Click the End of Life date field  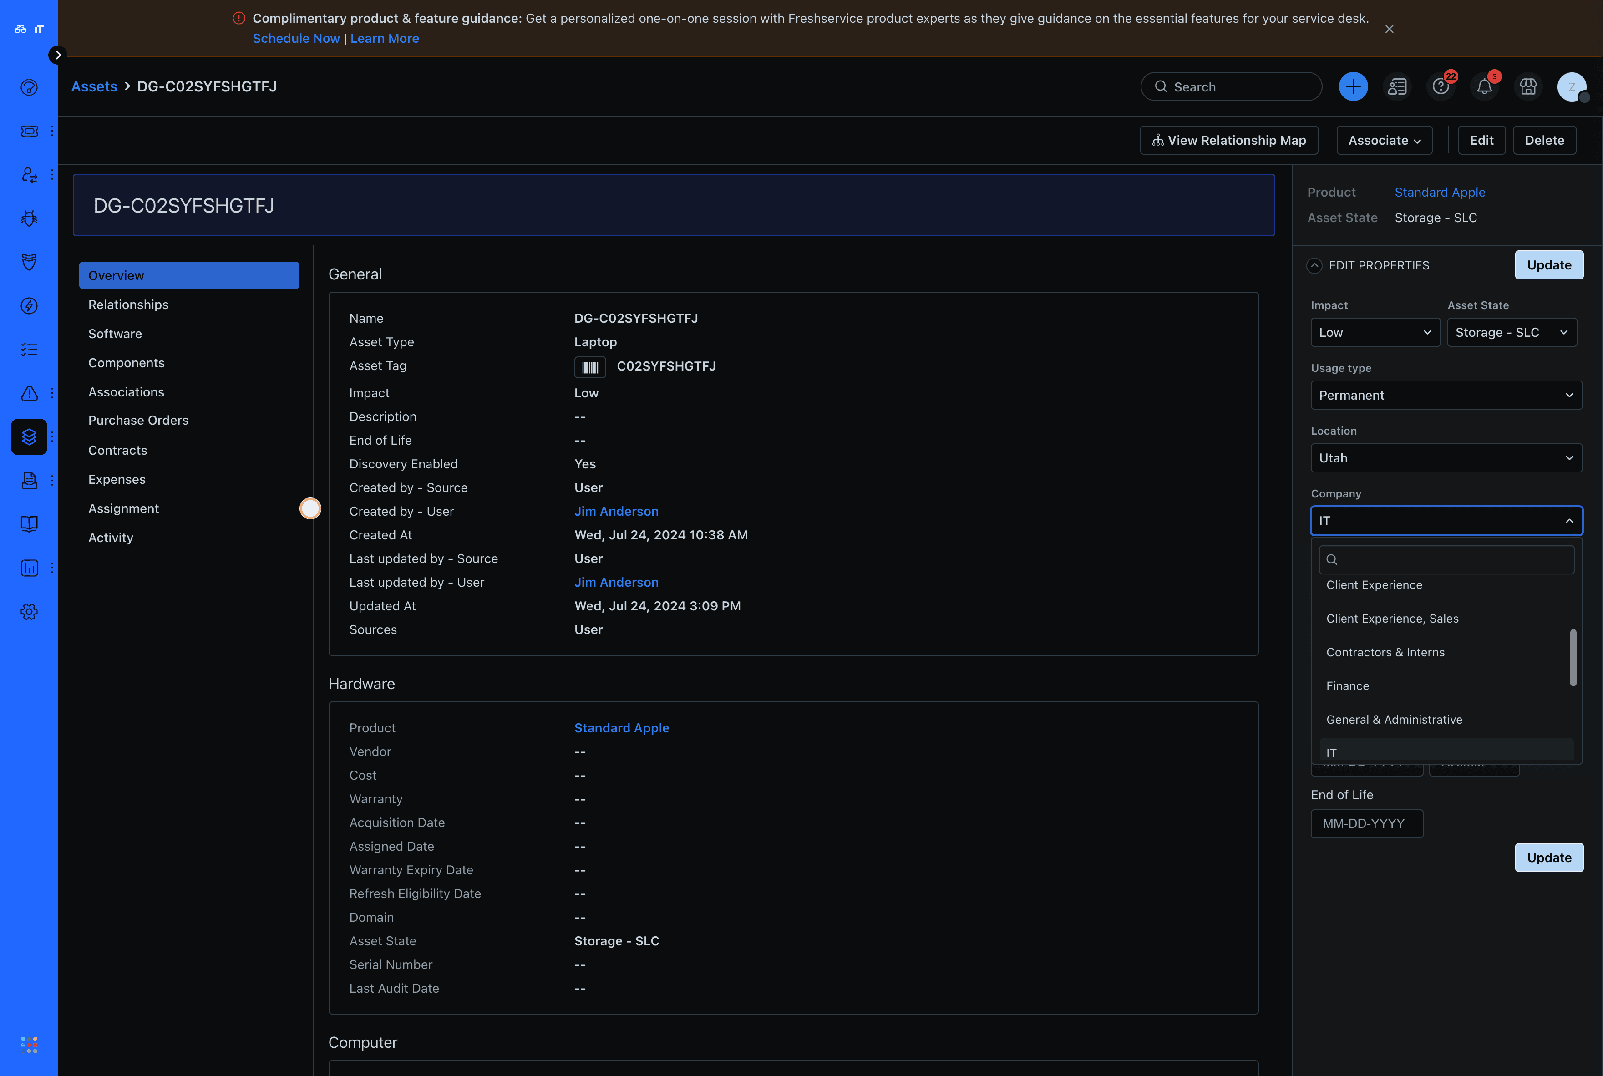pos(1366,823)
